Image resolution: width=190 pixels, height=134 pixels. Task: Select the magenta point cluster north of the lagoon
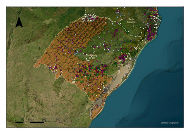click(x=126, y=58)
